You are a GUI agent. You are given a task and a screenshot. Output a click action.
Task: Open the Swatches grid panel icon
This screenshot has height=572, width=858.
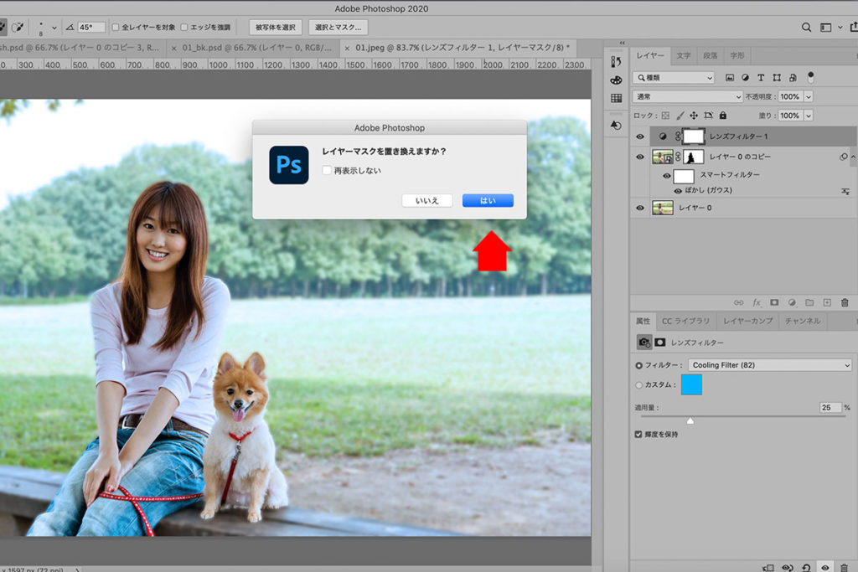pyautogui.click(x=616, y=98)
